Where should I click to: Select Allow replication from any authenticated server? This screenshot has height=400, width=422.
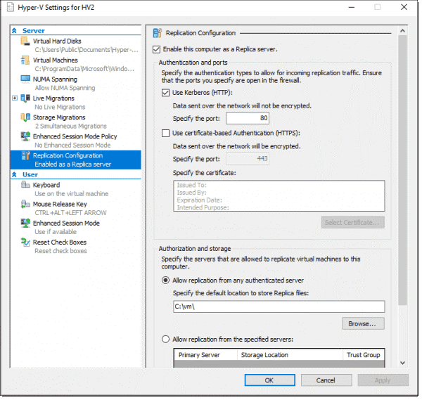coord(165,280)
